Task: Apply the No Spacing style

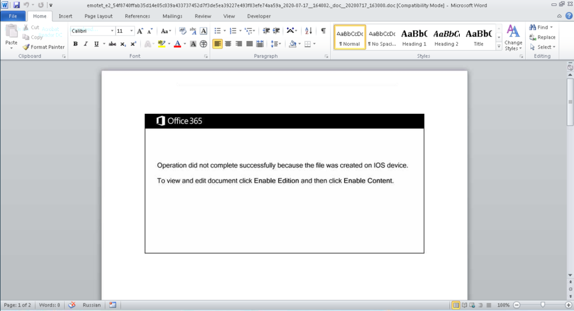Action: coord(382,37)
